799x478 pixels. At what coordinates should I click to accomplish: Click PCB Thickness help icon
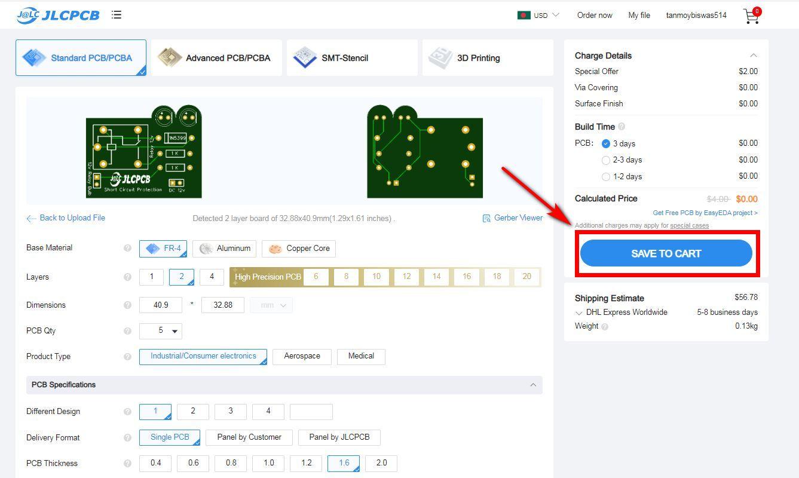(127, 464)
